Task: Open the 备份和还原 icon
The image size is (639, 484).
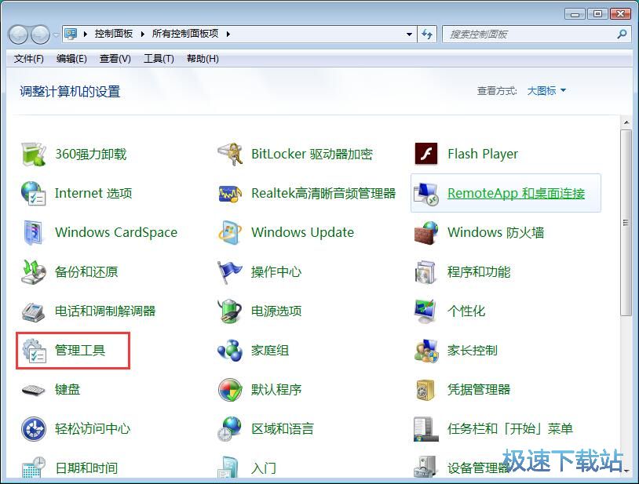Action: pos(33,271)
